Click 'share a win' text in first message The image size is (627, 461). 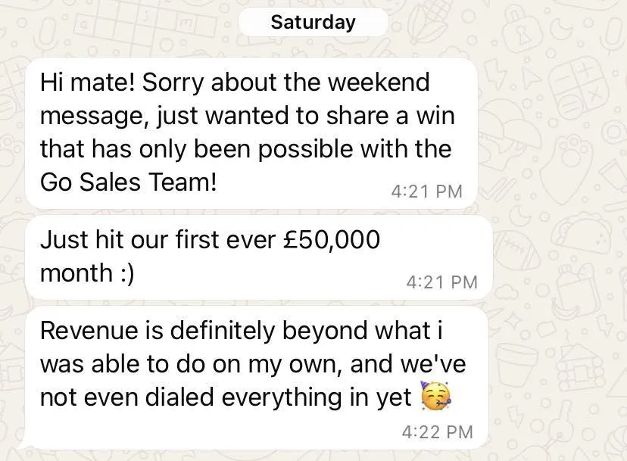pyautogui.click(x=390, y=116)
